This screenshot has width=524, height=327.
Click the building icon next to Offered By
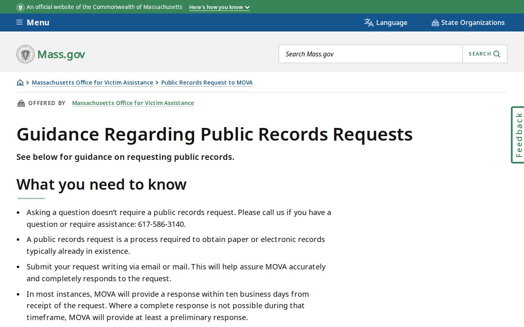[x=21, y=103]
